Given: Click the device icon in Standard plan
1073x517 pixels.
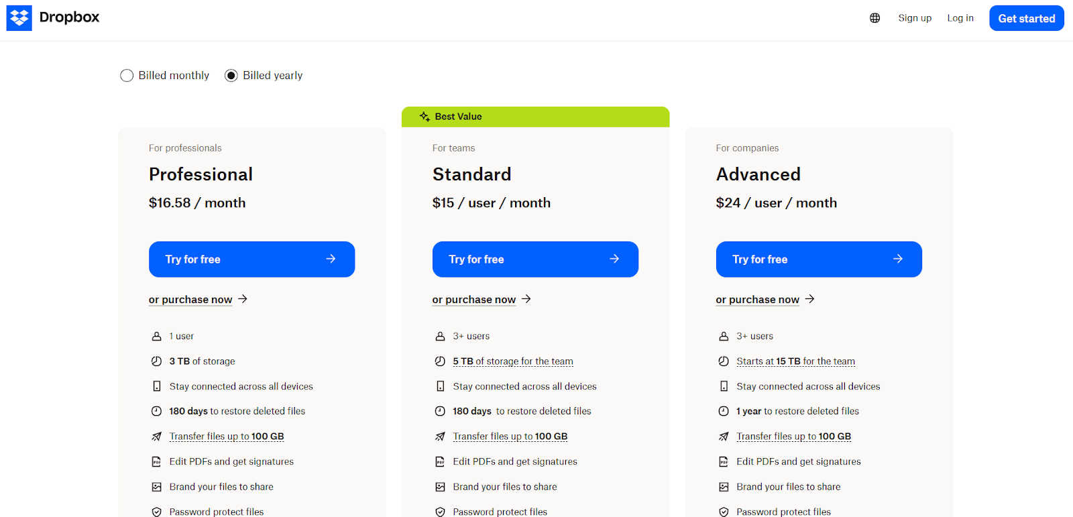Looking at the screenshot, I should point(440,386).
